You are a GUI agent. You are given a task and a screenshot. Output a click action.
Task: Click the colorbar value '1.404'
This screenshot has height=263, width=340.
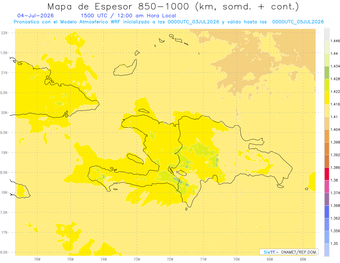(335, 129)
